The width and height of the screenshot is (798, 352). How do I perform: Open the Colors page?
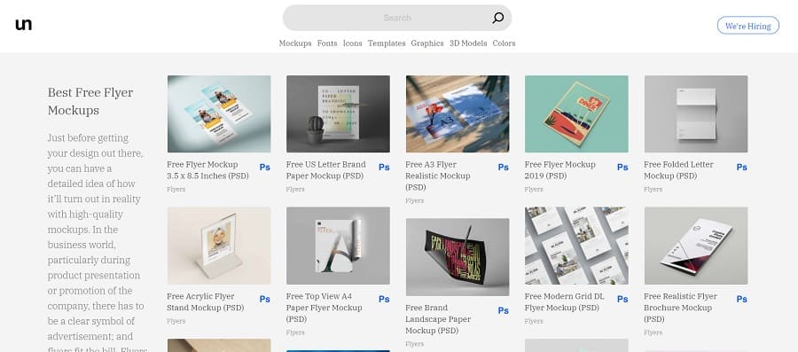504,43
